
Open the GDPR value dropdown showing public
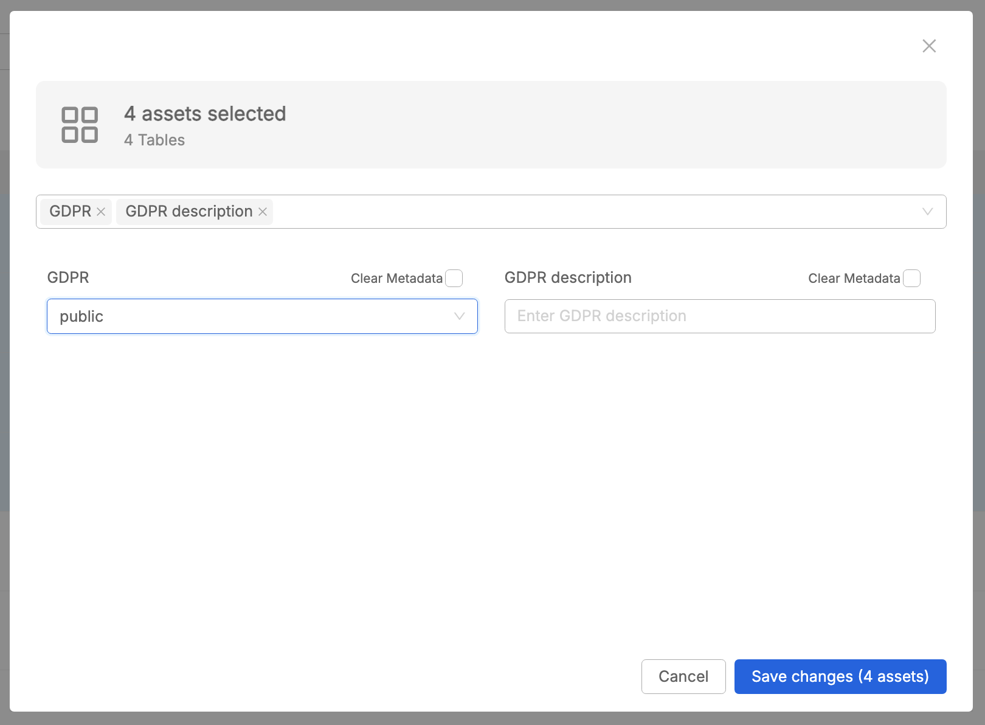tap(262, 316)
